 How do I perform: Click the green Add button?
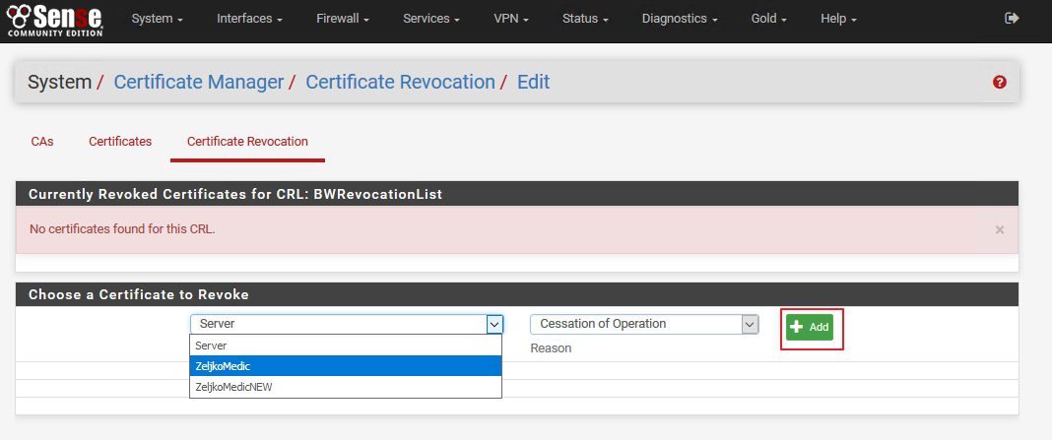(x=810, y=327)
